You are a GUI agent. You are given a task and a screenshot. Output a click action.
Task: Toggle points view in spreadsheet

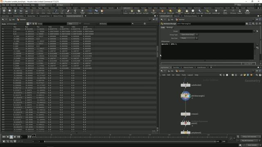[x=28, y=24]
